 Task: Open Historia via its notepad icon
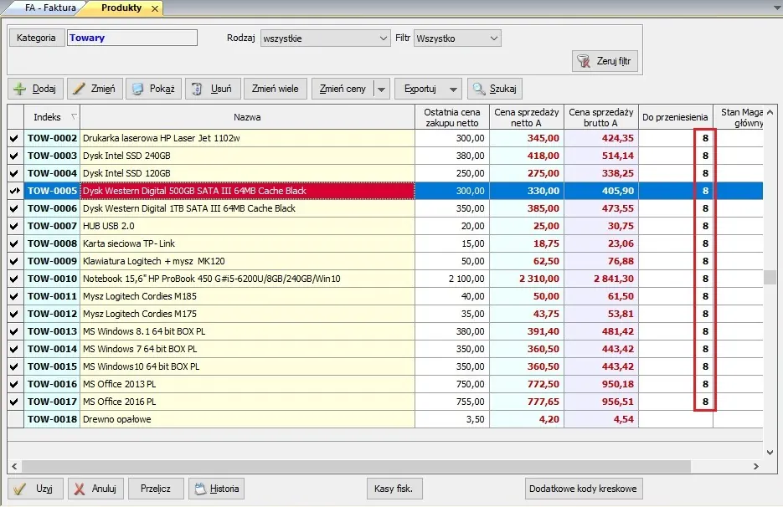(x=200, y=489)
